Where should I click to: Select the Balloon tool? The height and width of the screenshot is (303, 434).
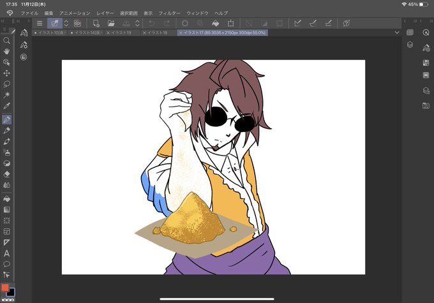6,264
